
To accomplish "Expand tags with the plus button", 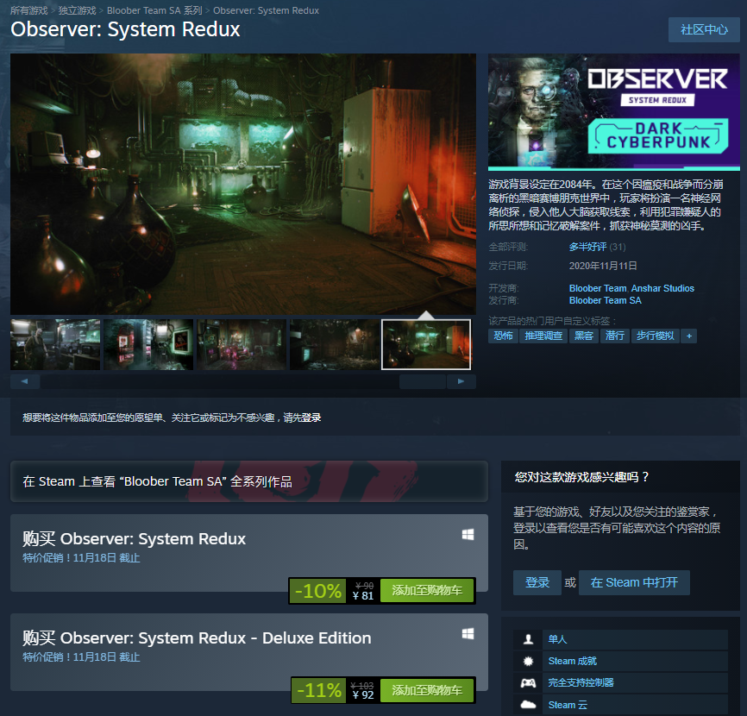I will pos(689,336).
